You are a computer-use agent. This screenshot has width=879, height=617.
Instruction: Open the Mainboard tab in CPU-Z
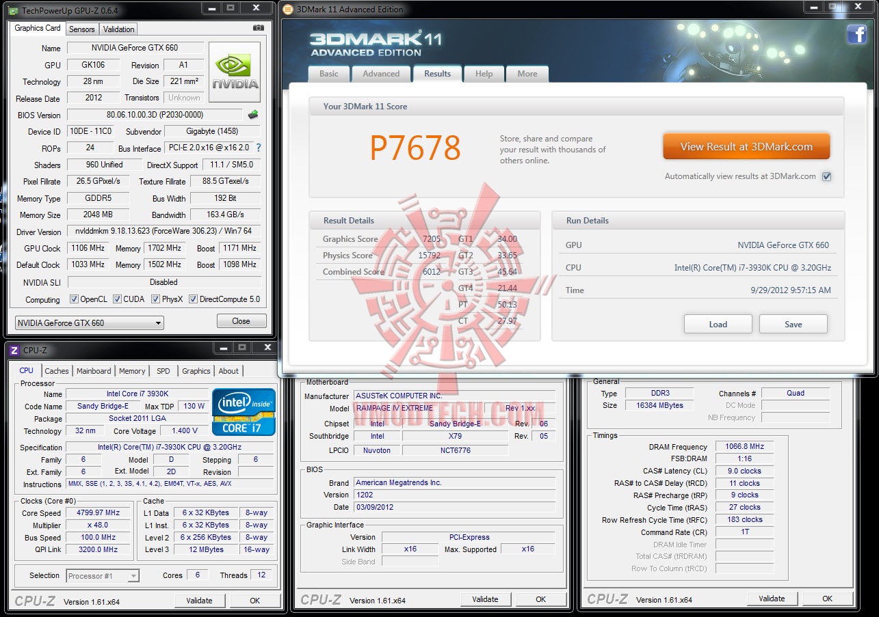click(x=94, y=371)
